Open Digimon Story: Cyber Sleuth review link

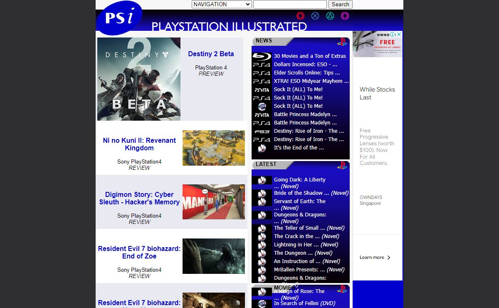(x=139, y=198)
